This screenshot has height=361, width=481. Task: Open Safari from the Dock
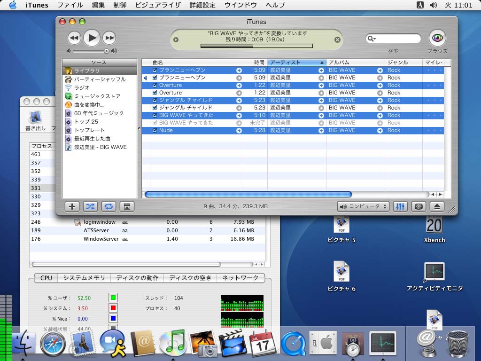[53, 344]
